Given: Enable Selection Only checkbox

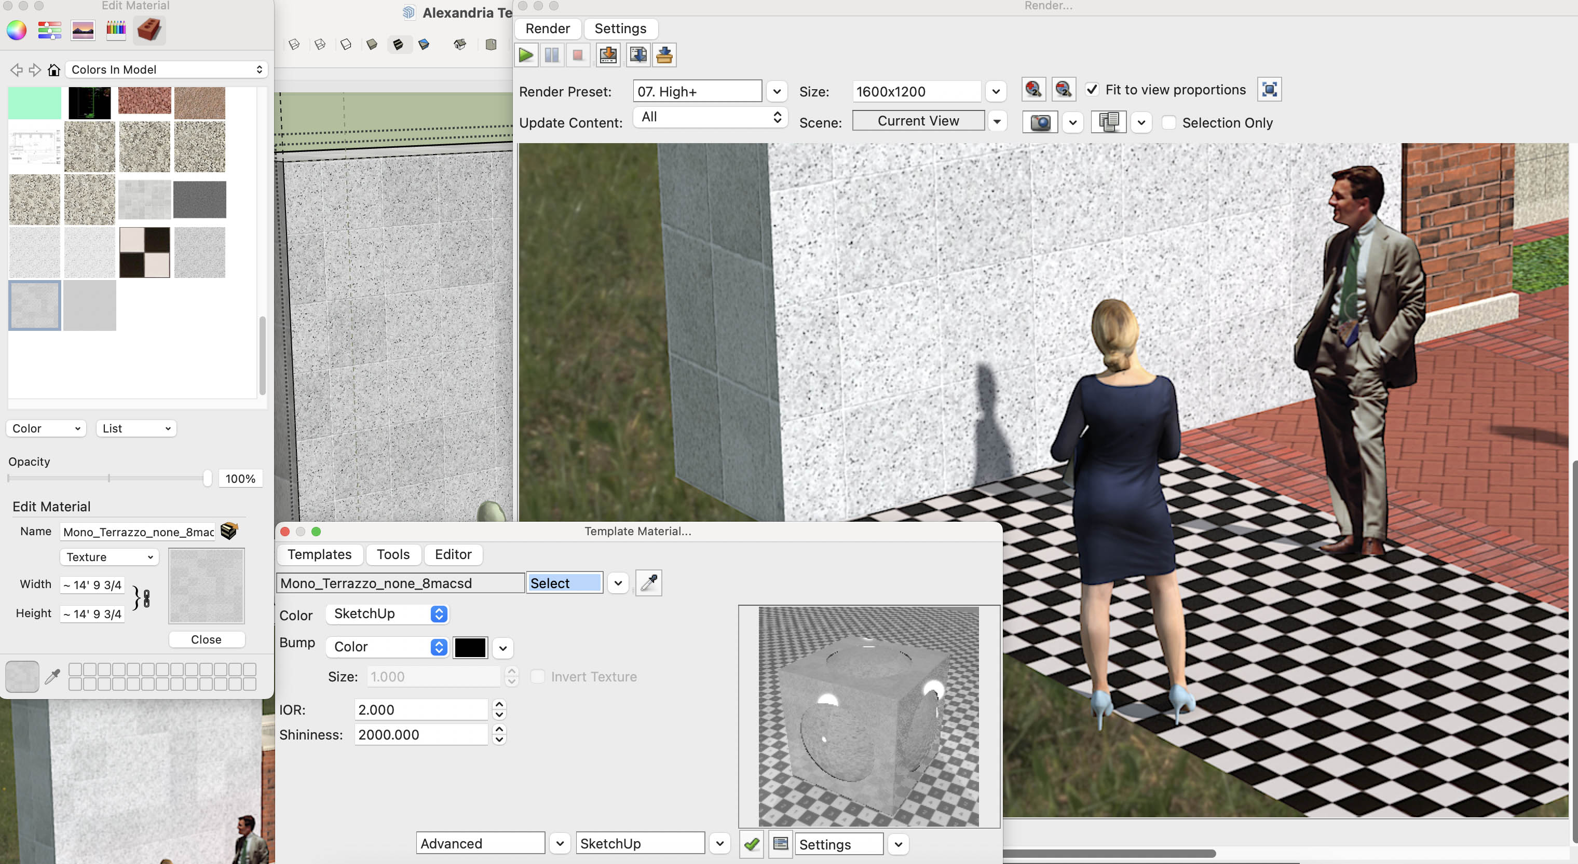Looking at the screenshot, I should pos(1169,122).
